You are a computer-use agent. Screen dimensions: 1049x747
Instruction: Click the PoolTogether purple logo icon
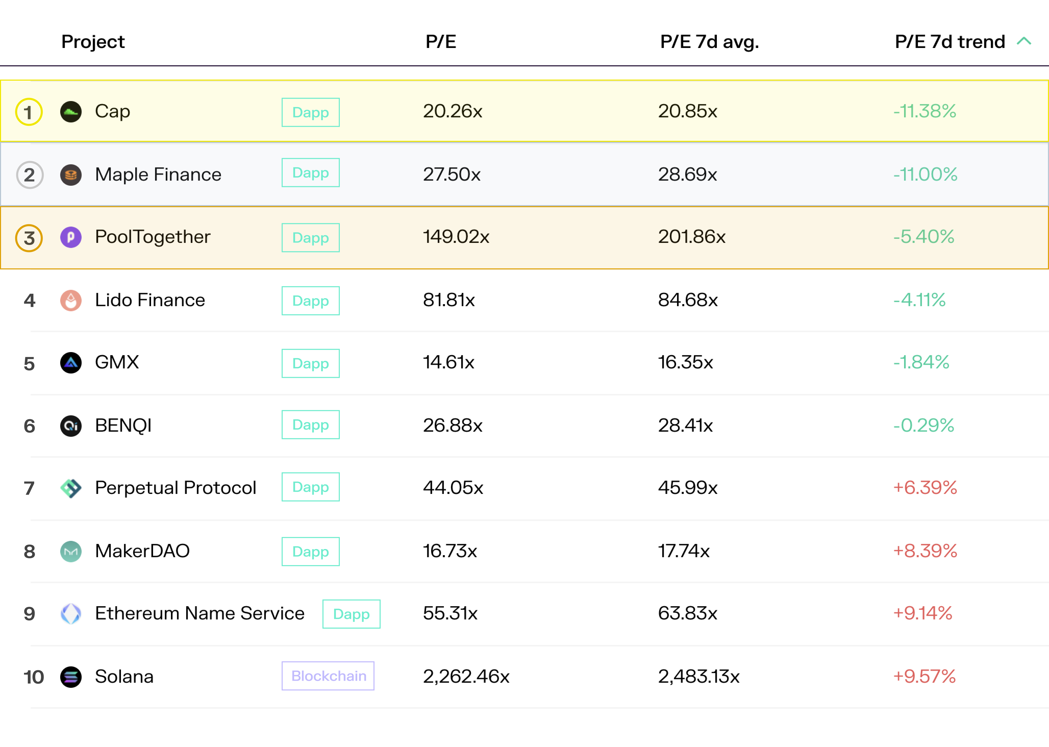pos(71,237)
